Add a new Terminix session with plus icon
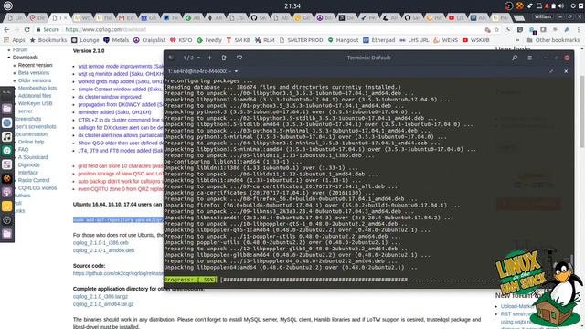Image resolution: width=585 pixels, height=329 pixels. 209,58
